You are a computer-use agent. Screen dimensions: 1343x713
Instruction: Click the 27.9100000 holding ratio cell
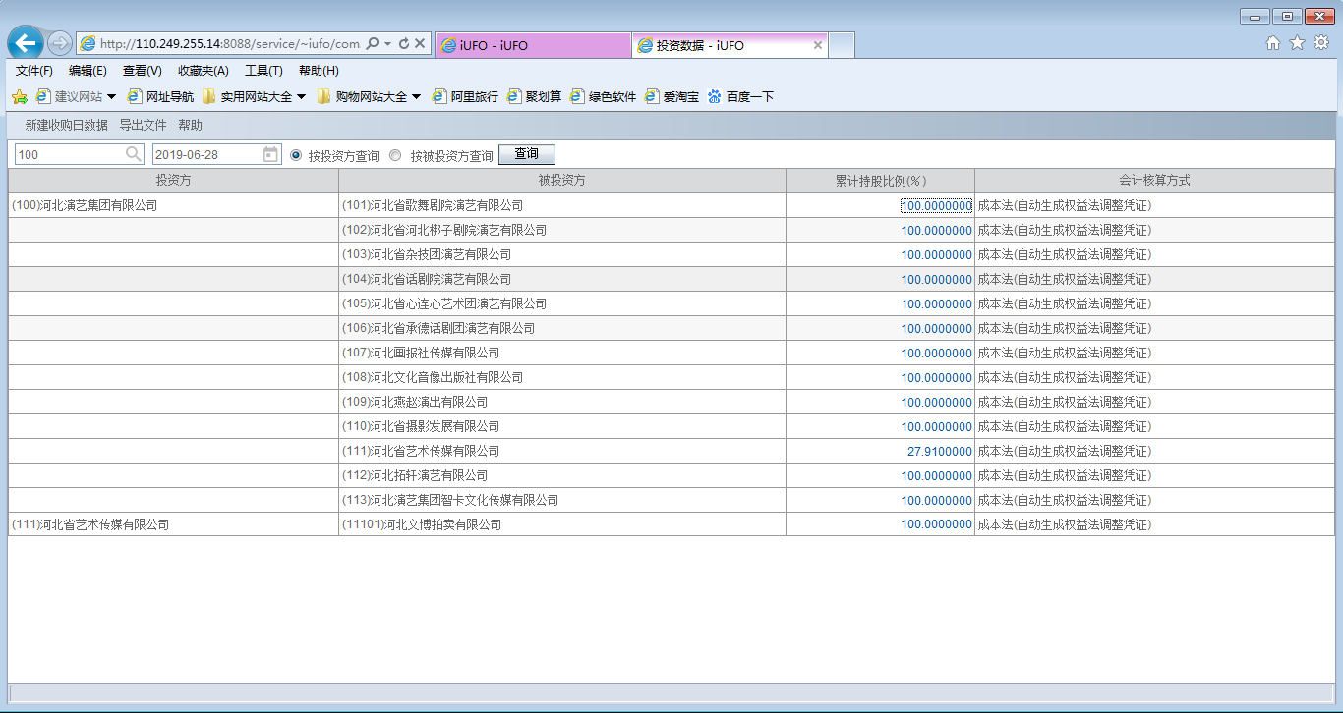click(939, 451)
